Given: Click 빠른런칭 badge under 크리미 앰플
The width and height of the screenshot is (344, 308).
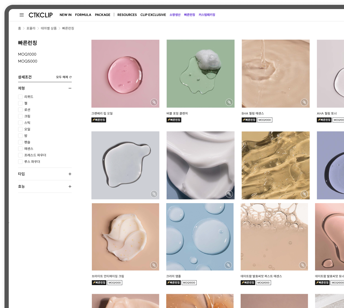Looking at the screenshot, I should click(174, 283).
